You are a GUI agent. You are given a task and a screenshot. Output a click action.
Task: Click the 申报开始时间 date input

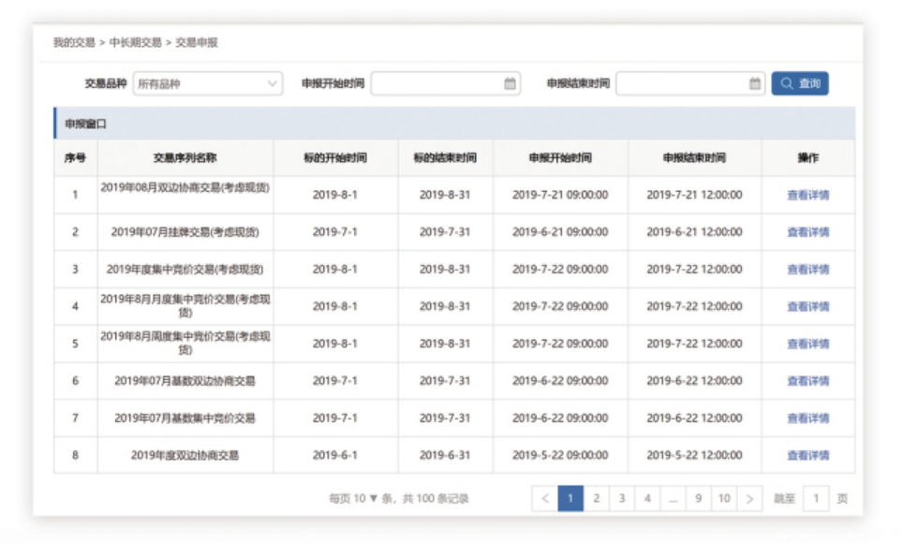tap(437, 83)
